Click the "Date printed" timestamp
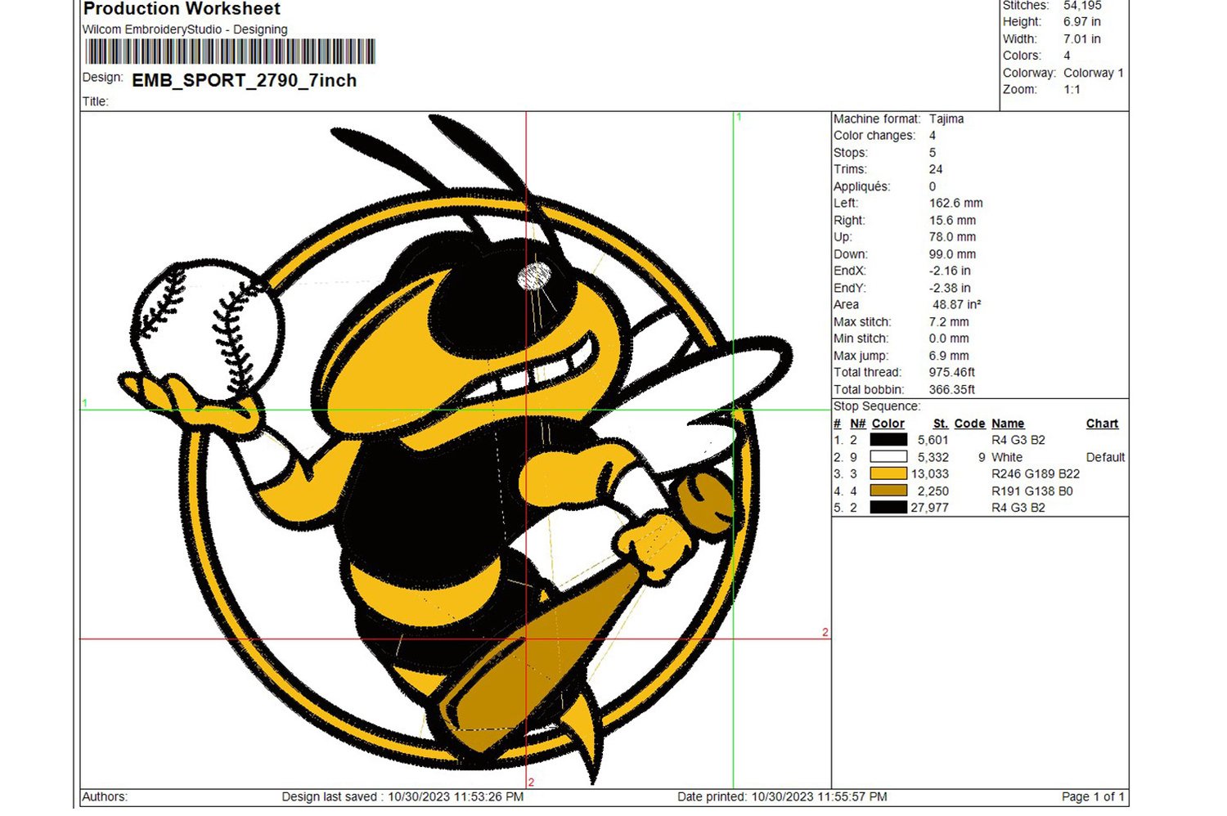This screenshot has width=1227, height=816. [782, 796]
